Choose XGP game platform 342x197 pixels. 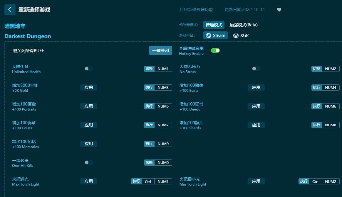pos(241,35)
